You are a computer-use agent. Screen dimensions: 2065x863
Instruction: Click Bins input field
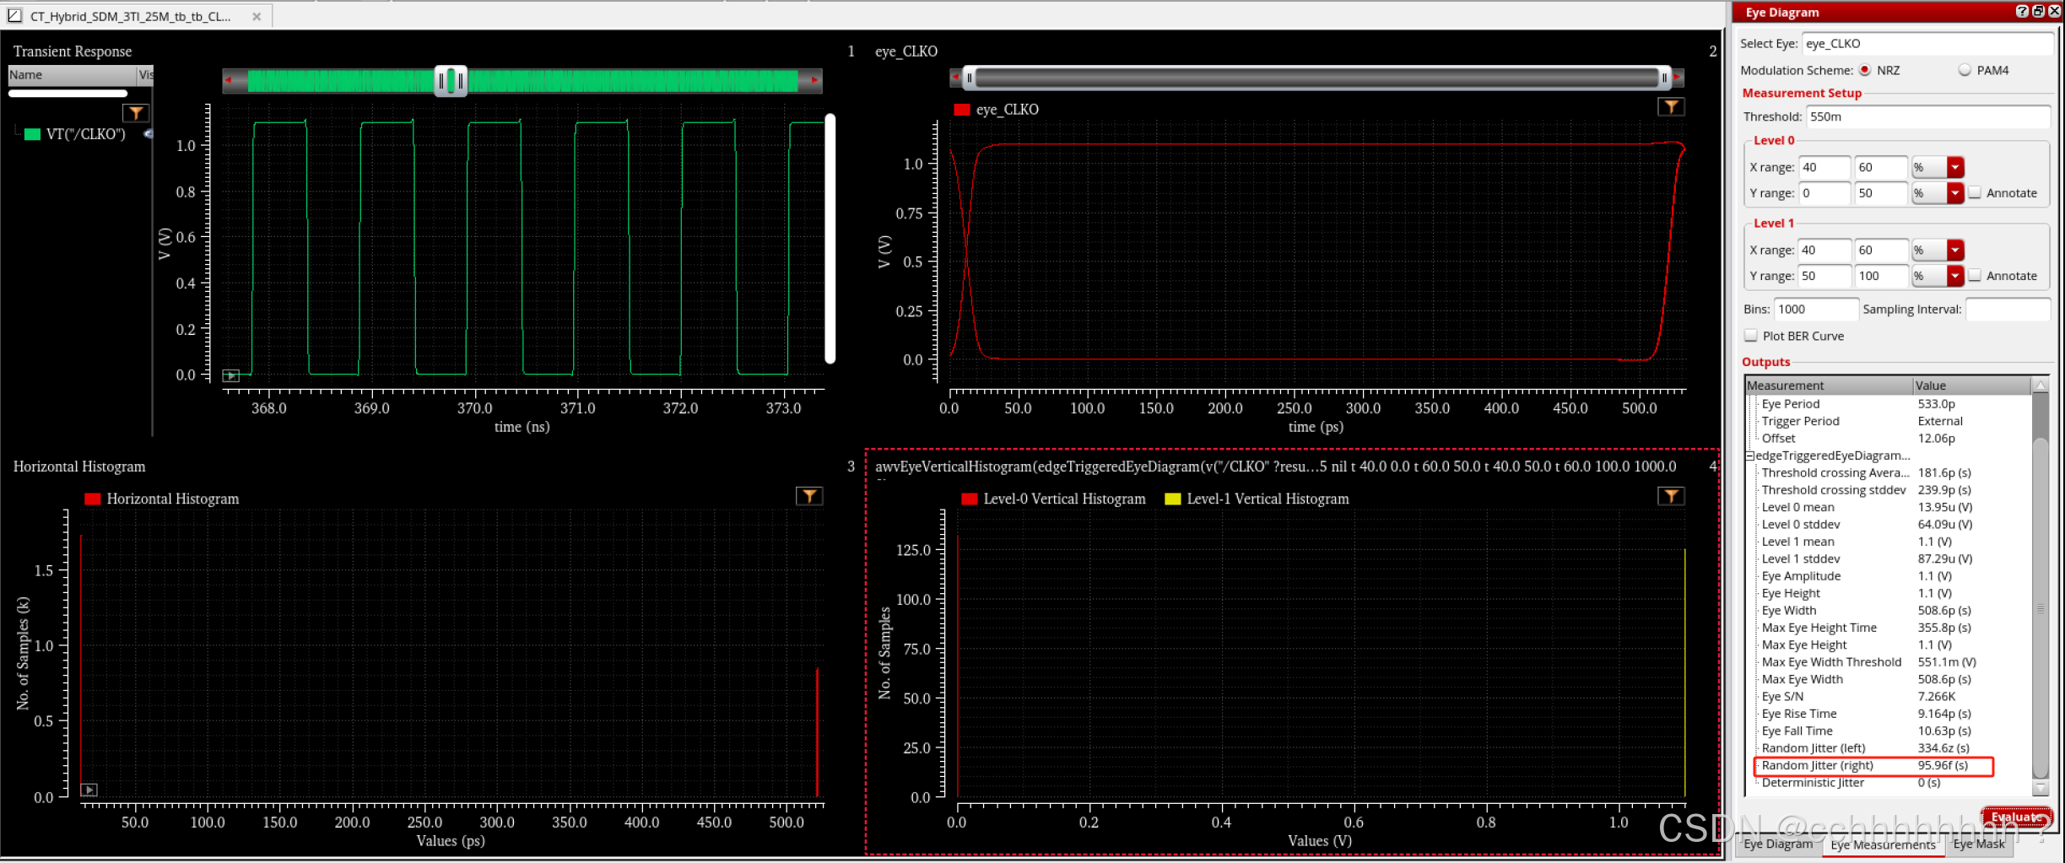[1815, 310]
